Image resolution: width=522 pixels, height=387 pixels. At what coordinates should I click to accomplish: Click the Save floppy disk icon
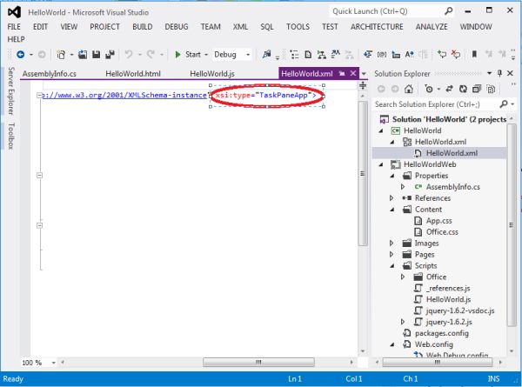tap(97, 54)
